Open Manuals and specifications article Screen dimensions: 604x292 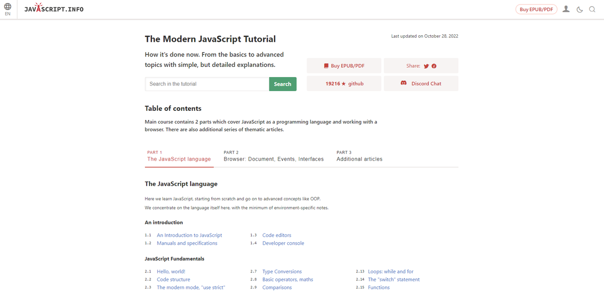tap(187, 243)
